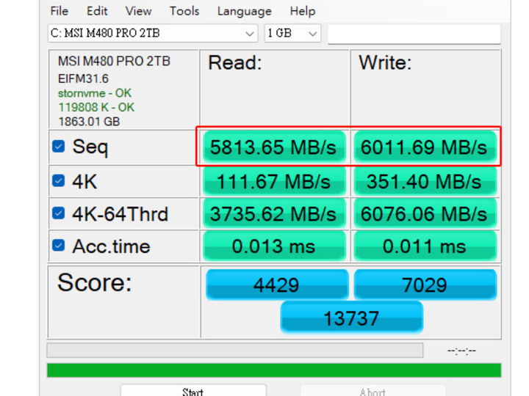Click read access time 0.013 ms
Screen dimensions: 529x396
coord(274,246)
